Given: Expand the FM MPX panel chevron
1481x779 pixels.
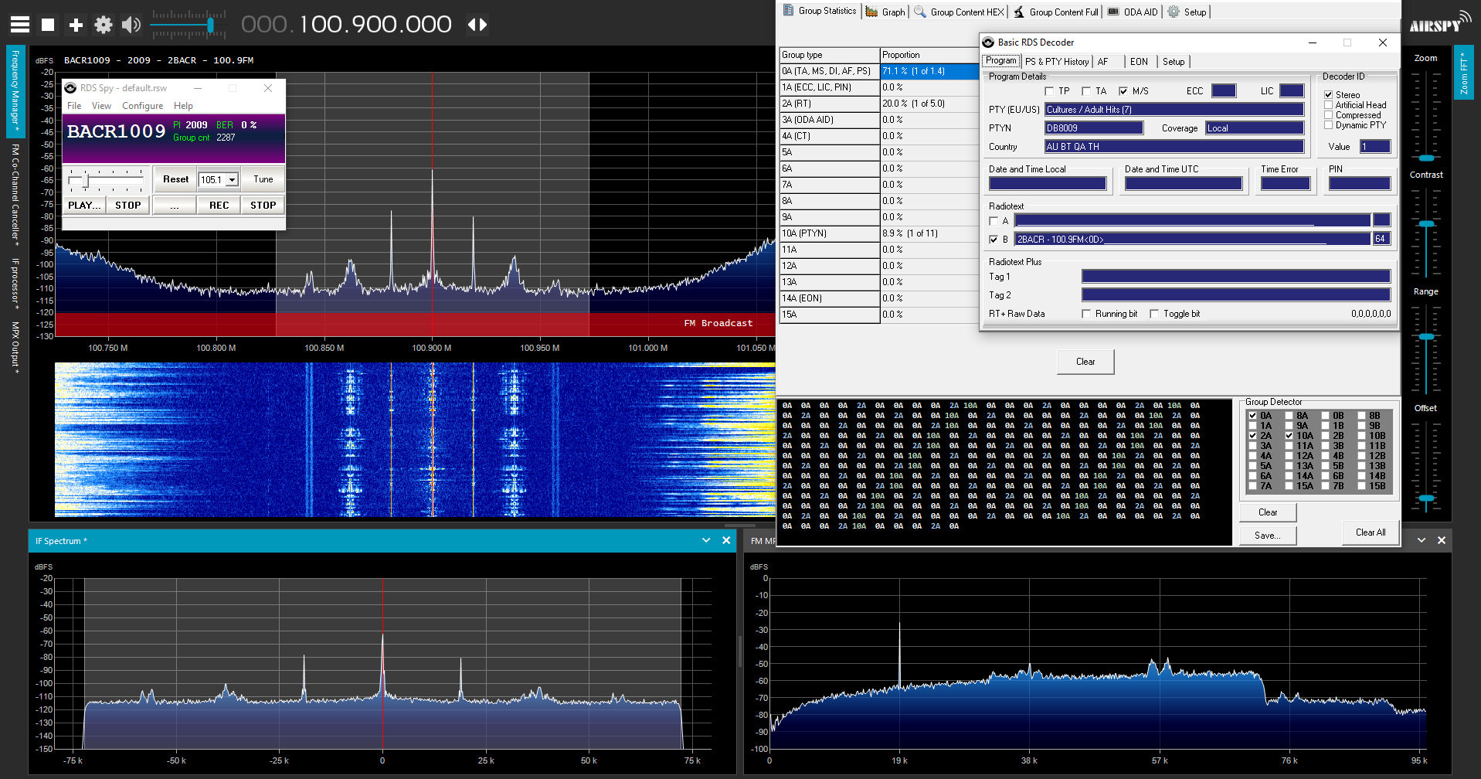Looking at the screenshot, I should (x=1422, y=540).
